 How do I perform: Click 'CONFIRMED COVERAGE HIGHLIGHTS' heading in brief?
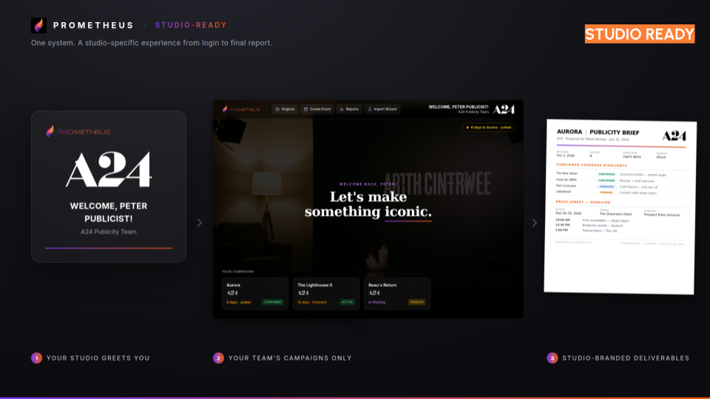coord(592,165)
